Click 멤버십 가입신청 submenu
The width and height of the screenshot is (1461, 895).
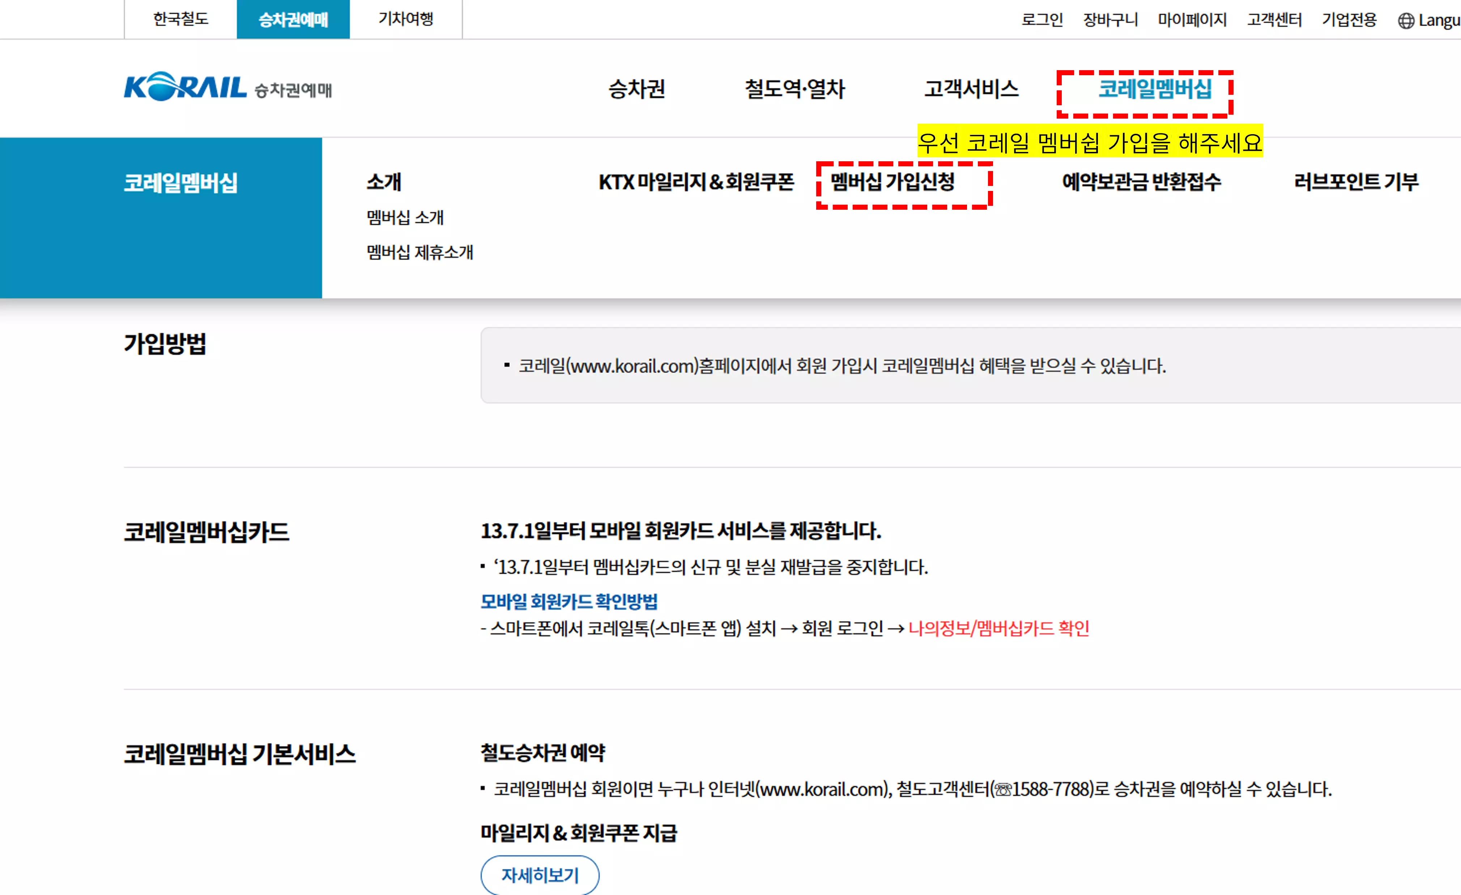(x=893, y=182)
